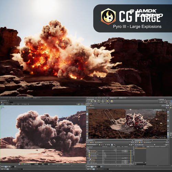Jump to first frame in right window playbar
The width and height of the screenshot is (172, 172).
[88, 167]
